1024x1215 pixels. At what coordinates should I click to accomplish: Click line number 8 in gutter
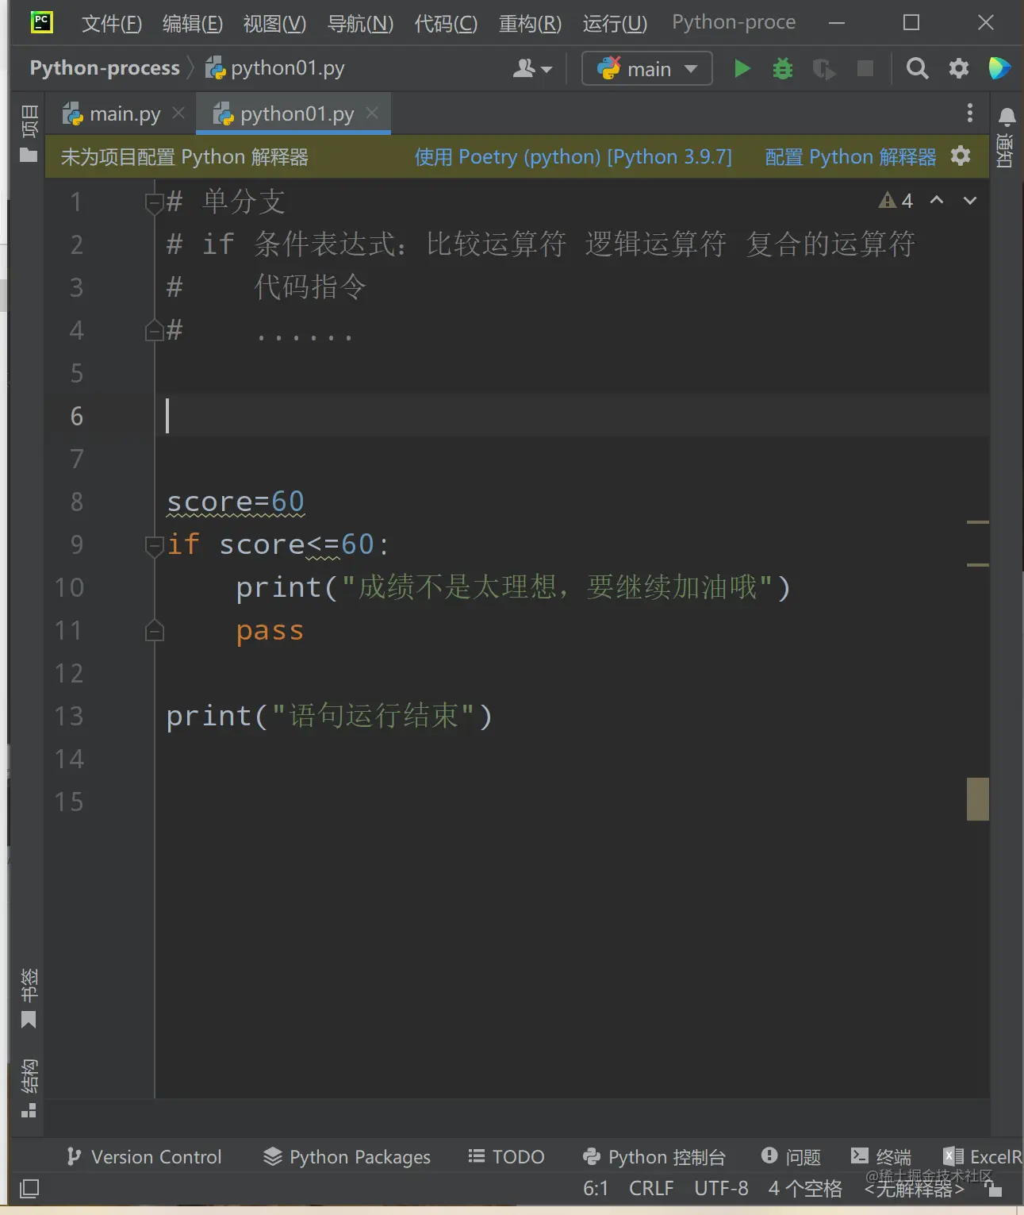(76, 502)
